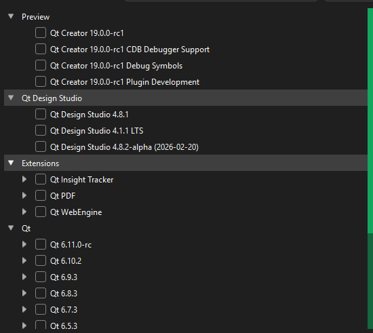373x333 pixels.
Task: Click Qt Design Studio 4.8.2-alpha (2026-02-20) label
Action: [124, 147]
